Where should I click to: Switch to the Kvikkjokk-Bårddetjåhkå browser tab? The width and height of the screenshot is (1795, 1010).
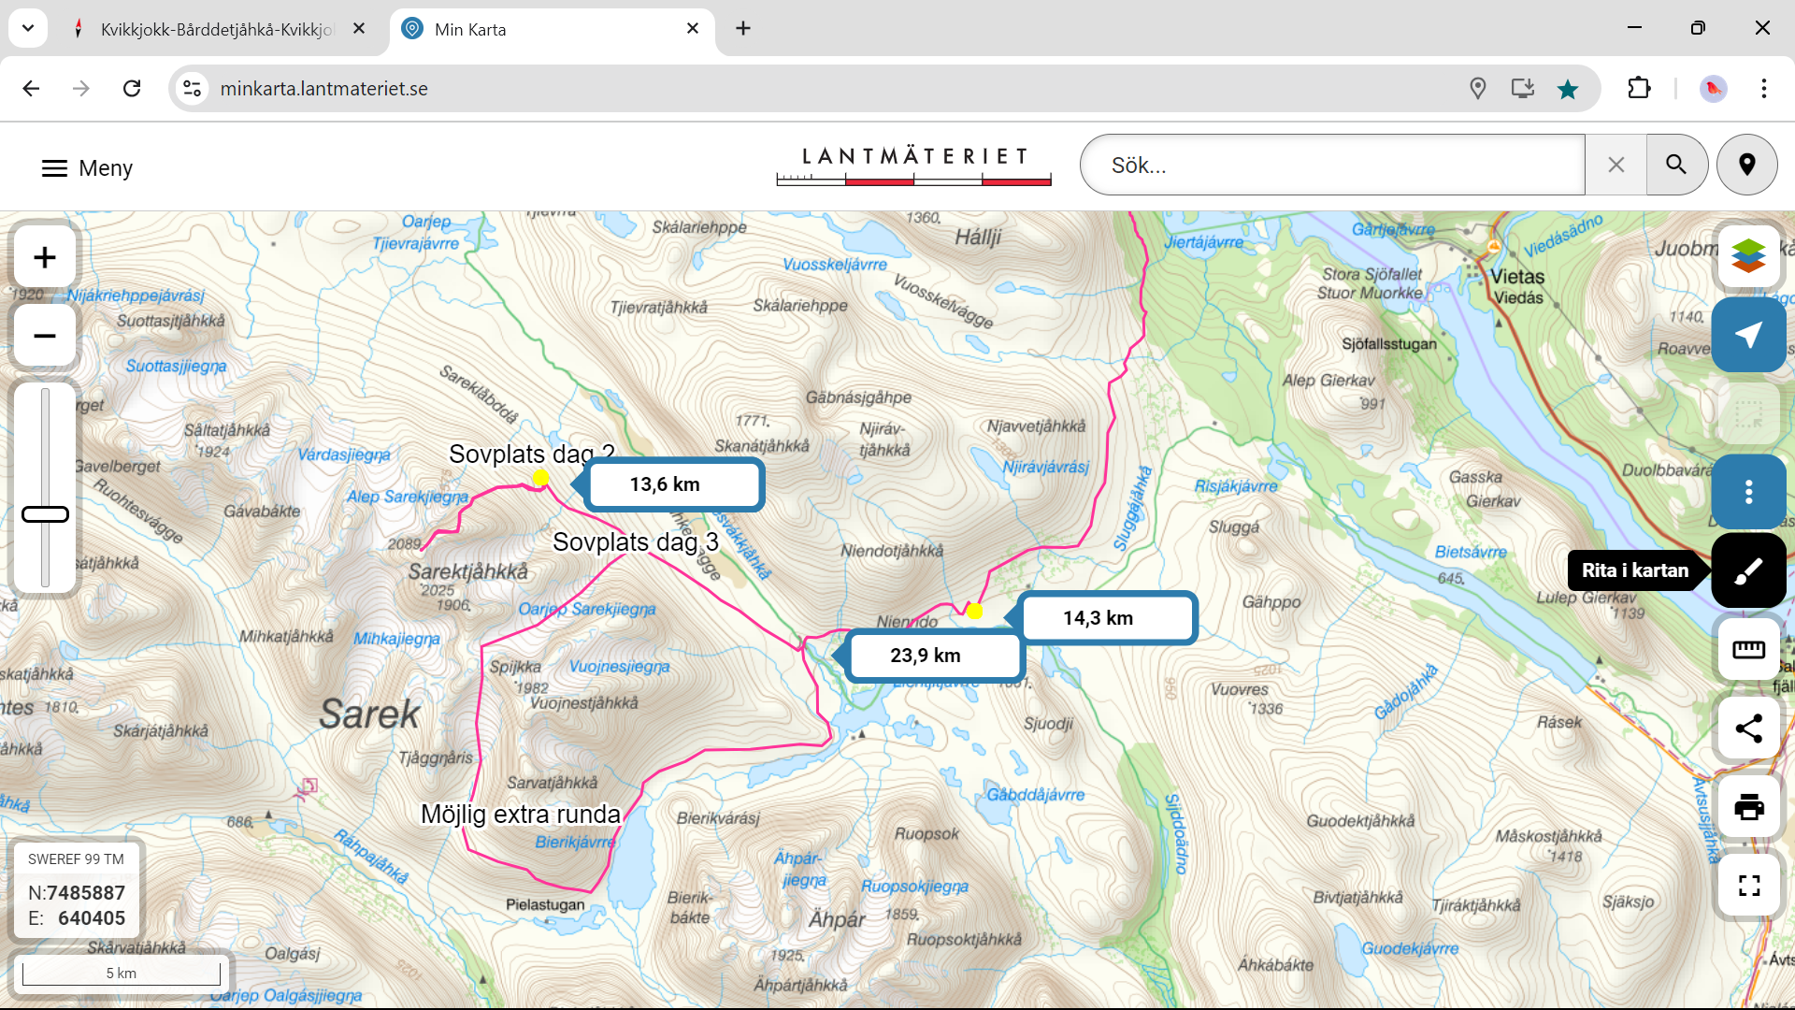click(217, 29)
